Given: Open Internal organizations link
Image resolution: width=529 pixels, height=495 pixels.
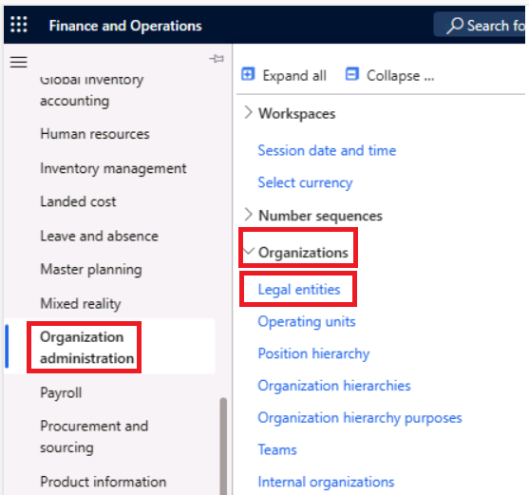Looking at the screenshot, I should click(x=326, y=483).
